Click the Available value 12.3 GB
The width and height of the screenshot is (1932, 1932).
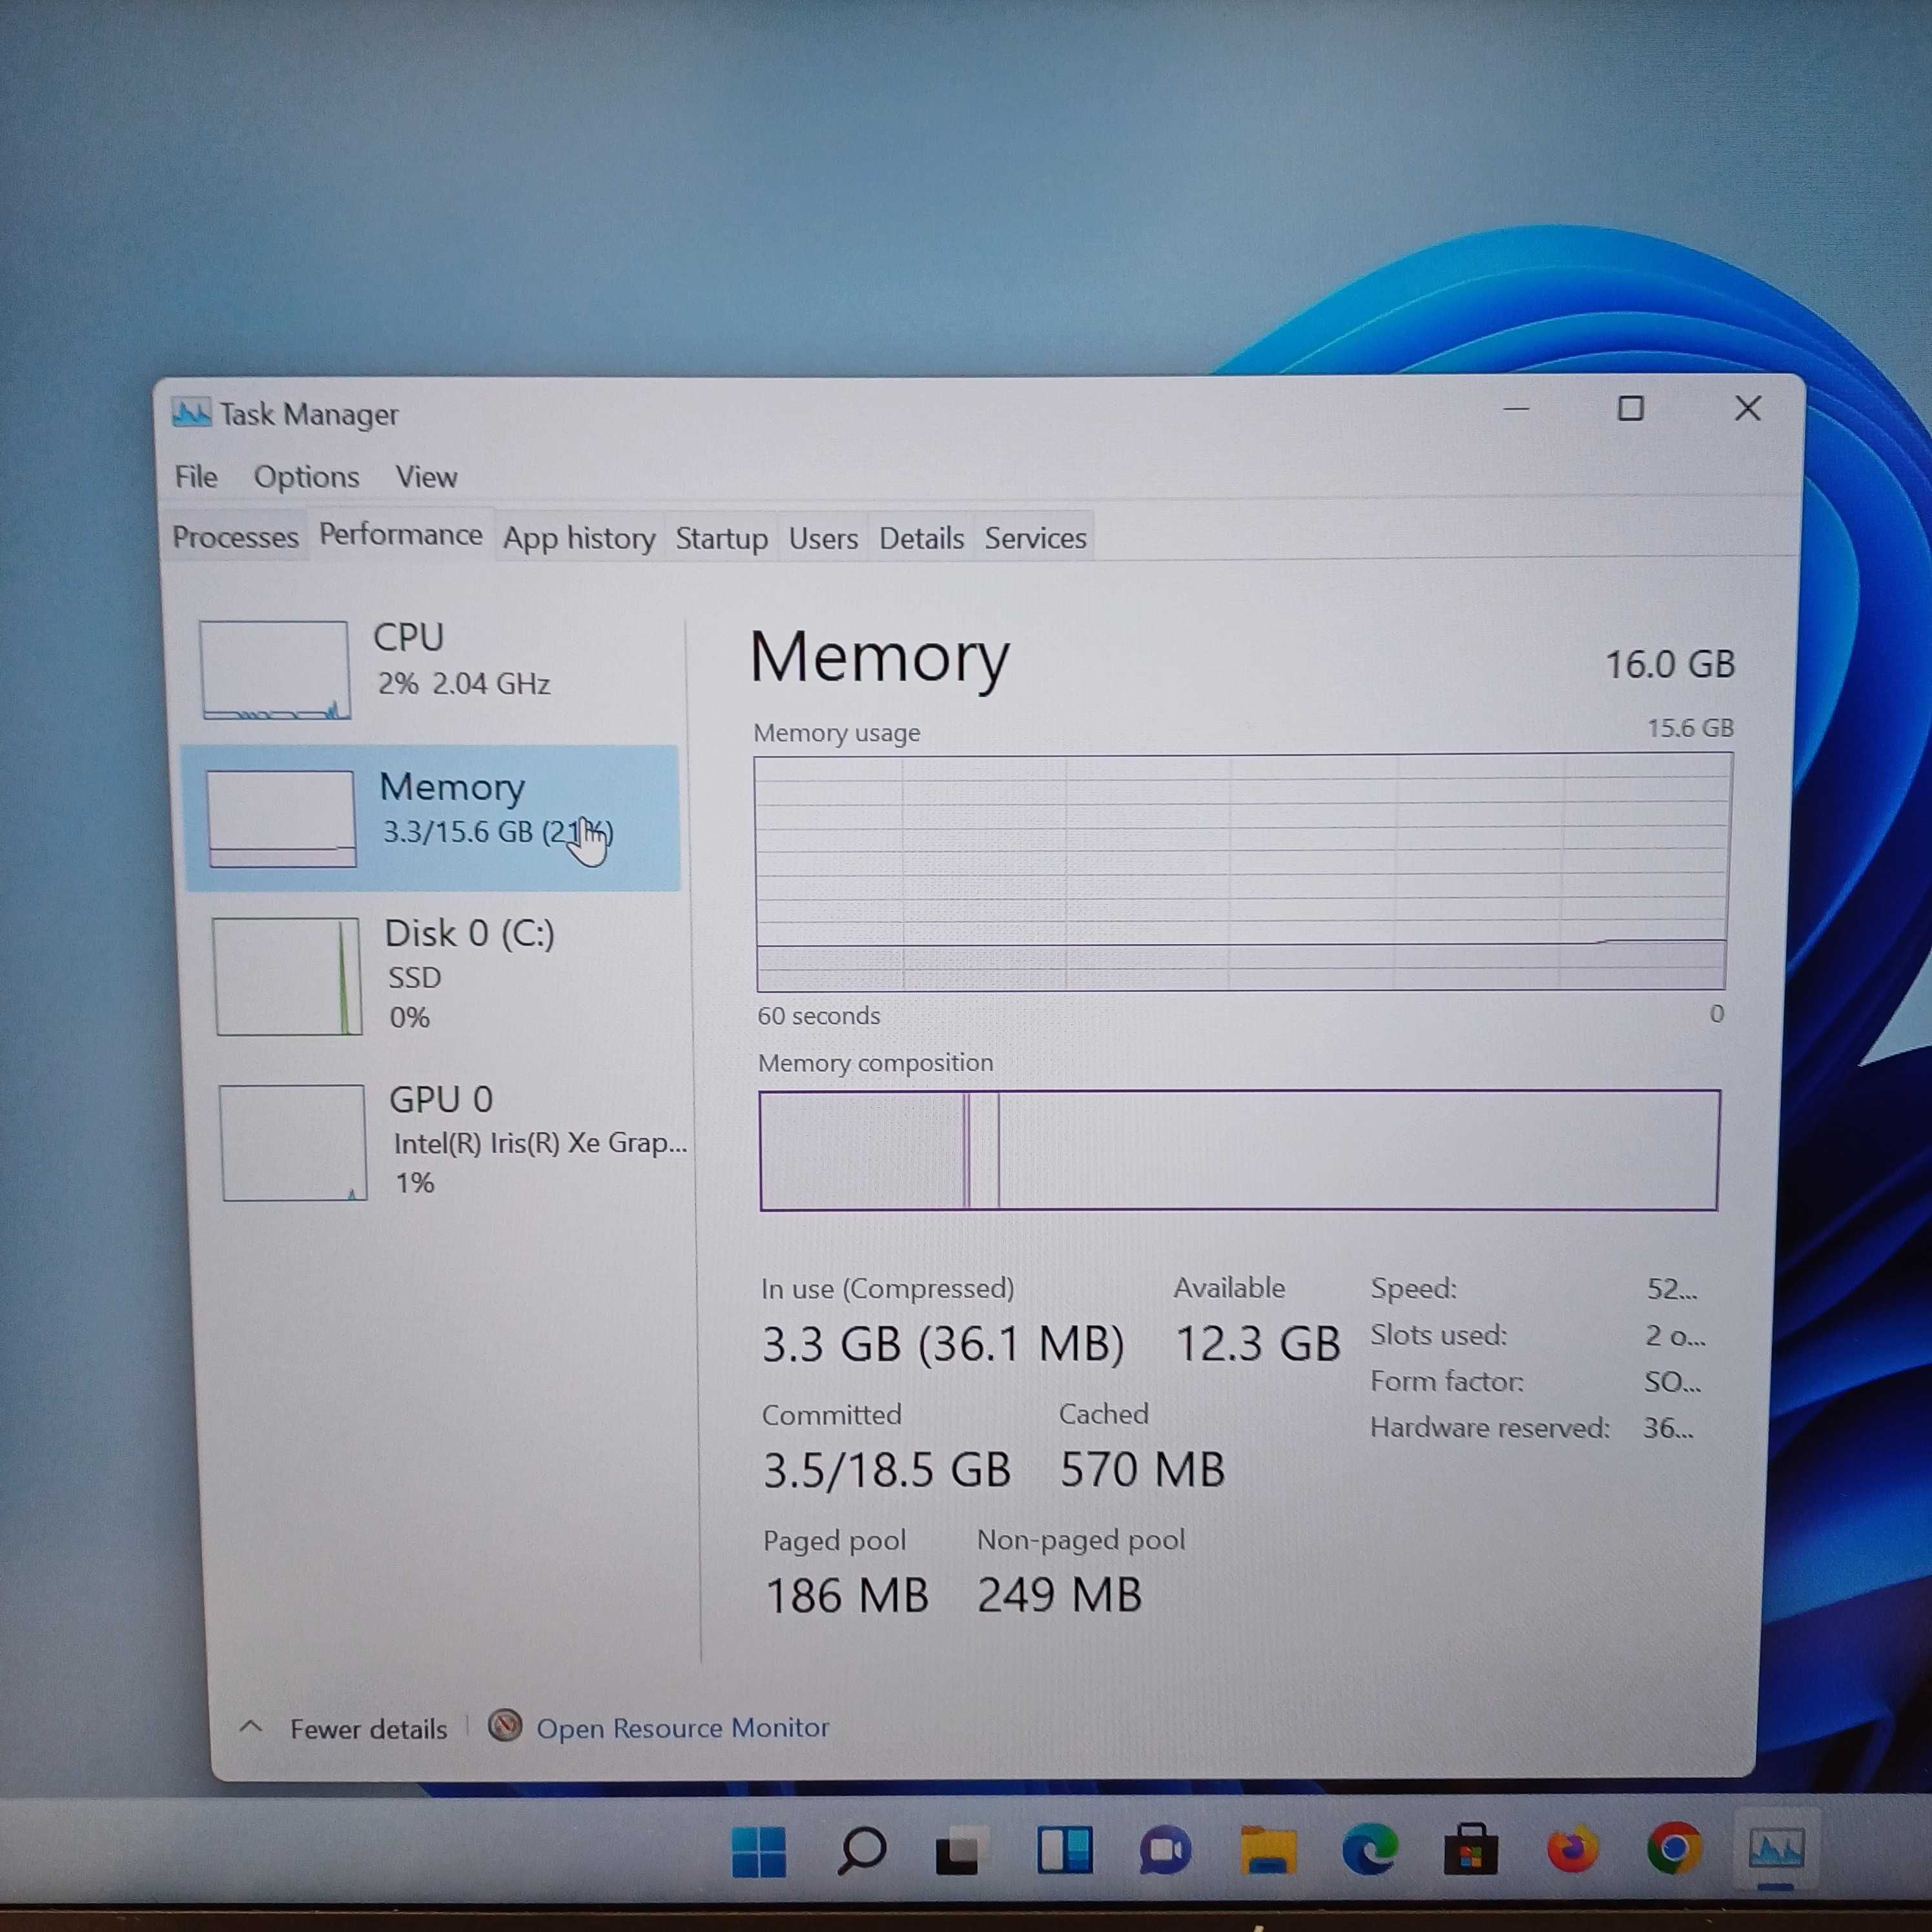1257,1343
